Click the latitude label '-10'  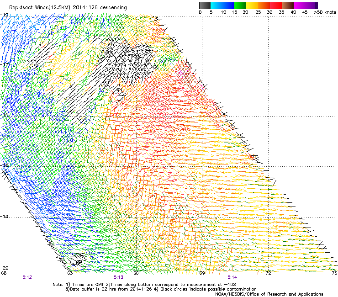4,15
